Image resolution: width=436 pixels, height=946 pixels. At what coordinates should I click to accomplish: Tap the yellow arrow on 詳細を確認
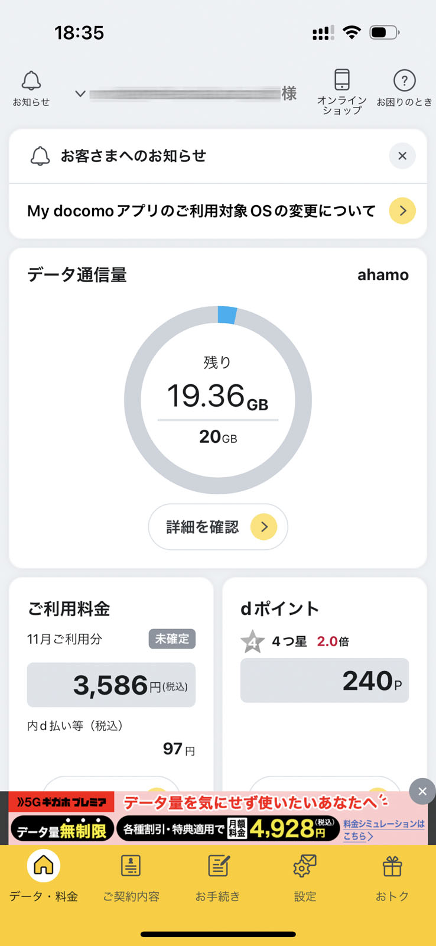click(263, 527)
